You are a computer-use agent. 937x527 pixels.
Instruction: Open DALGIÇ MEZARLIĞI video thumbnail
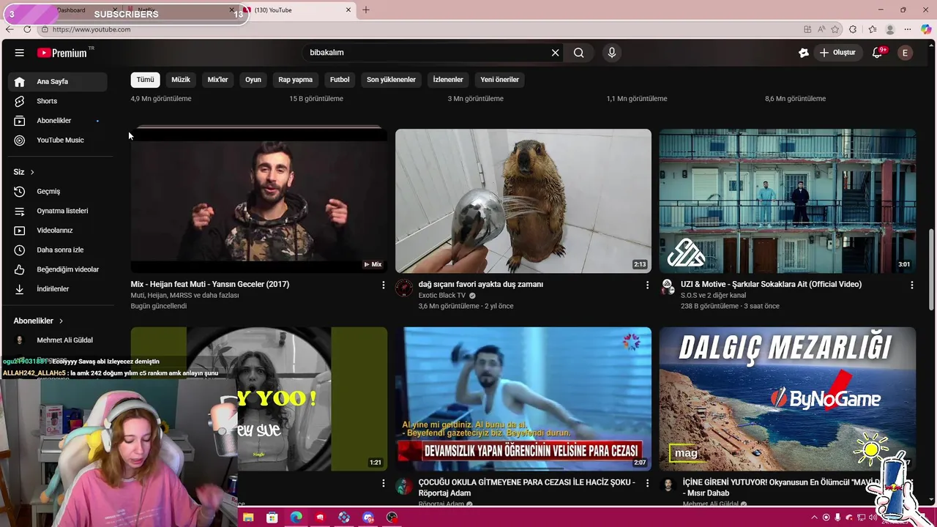click(788, 399)
